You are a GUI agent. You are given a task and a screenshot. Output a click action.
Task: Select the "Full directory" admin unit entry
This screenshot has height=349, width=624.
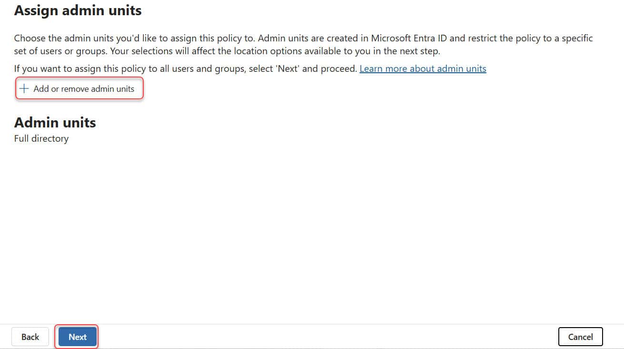[41, 138]
